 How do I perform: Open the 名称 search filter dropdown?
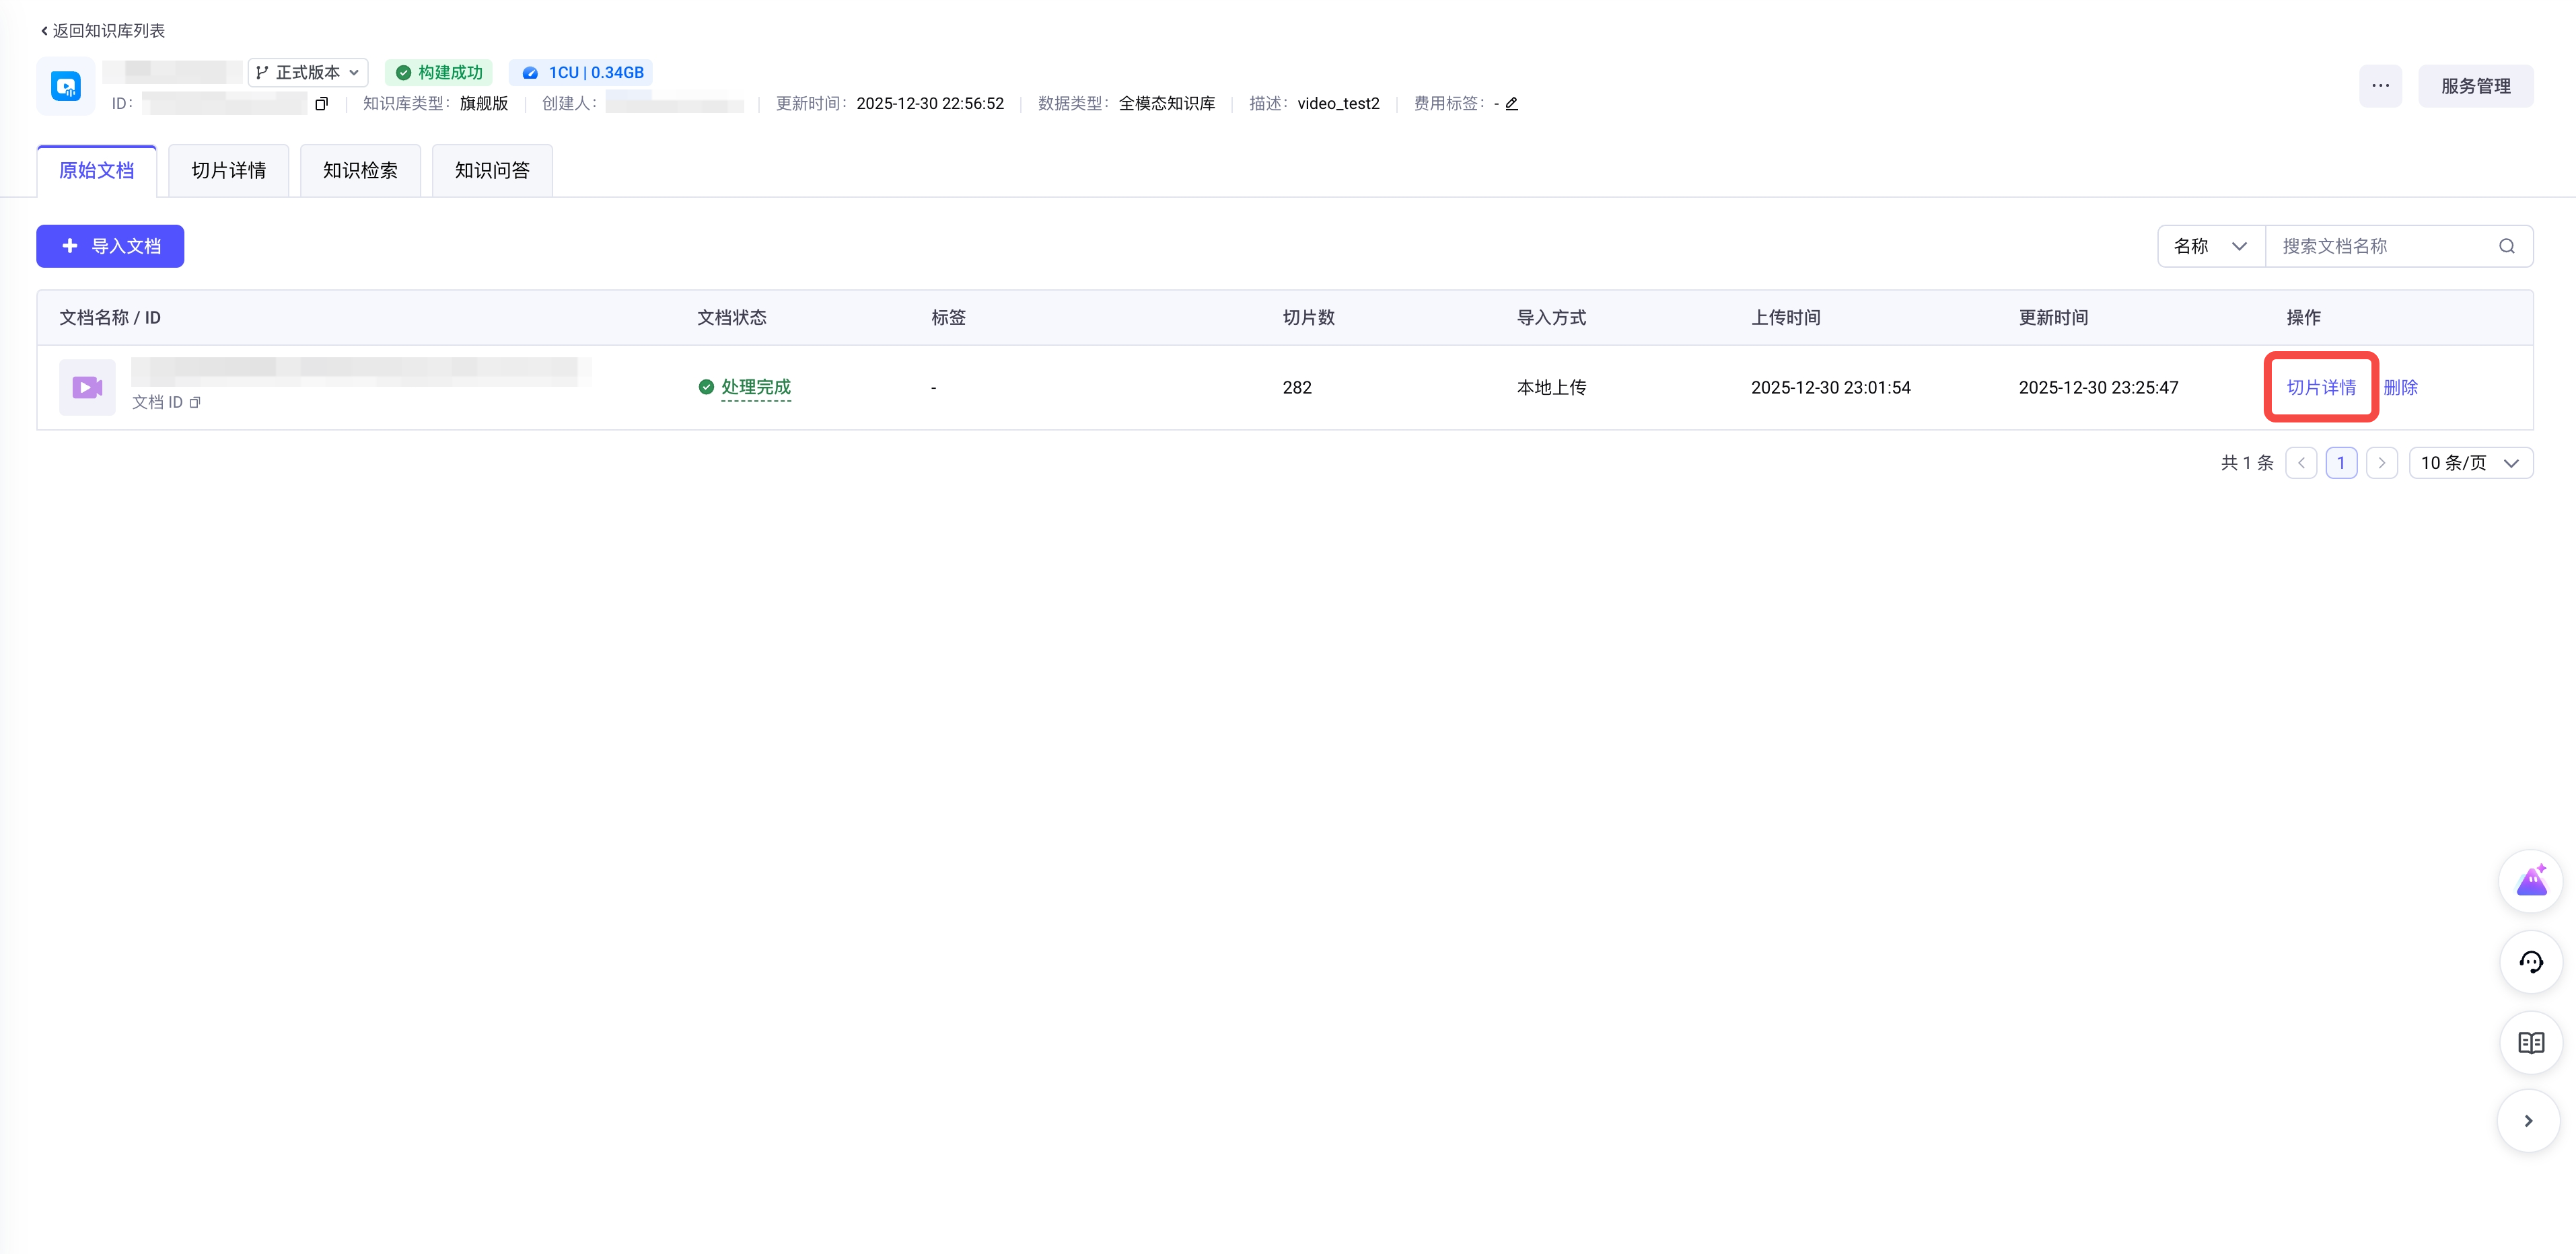[x=2210, y=246]
